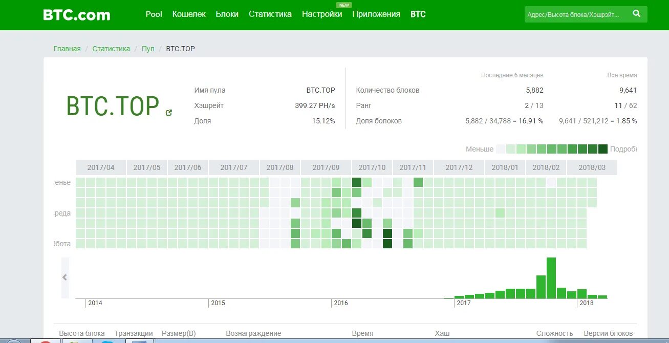Open the Блоки menu
The width and height of the screenshot is (669, 343).
pyautogui.click(x=227, y=14)
